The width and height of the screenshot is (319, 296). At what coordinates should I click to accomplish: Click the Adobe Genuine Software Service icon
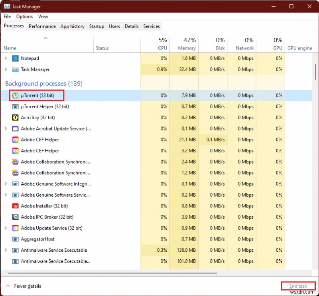point(15,195)
